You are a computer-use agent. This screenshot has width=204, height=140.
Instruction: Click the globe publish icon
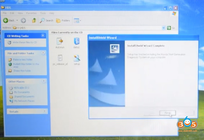click(10, 64)
